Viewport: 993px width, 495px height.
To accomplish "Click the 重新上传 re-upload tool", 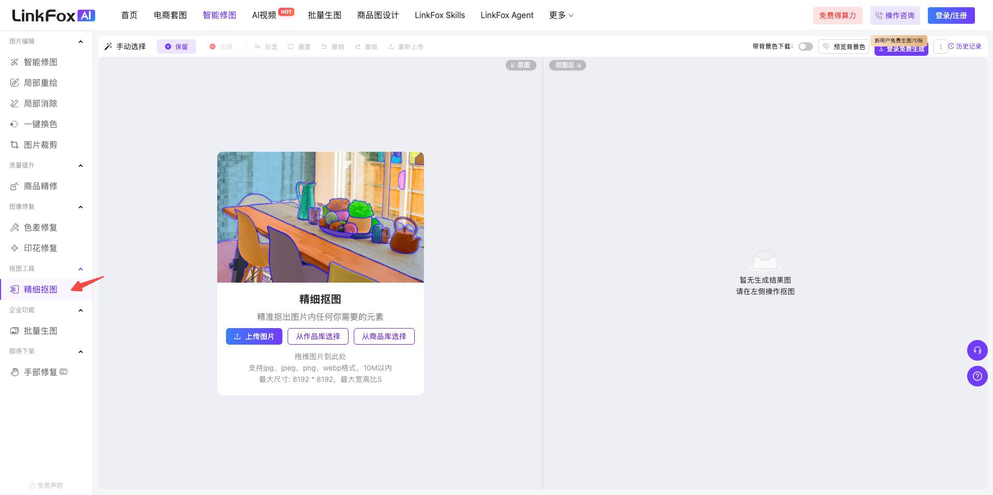I will 405,47.
